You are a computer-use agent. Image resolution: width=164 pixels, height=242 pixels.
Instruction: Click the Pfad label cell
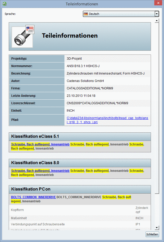(37, 120)
